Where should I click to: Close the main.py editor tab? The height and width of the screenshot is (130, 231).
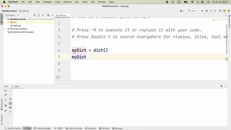click(67, 15)
